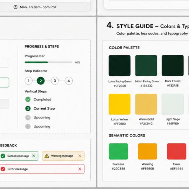
Task: Select step 4 in the Step Indicator
Action: (x=69, y=81)
